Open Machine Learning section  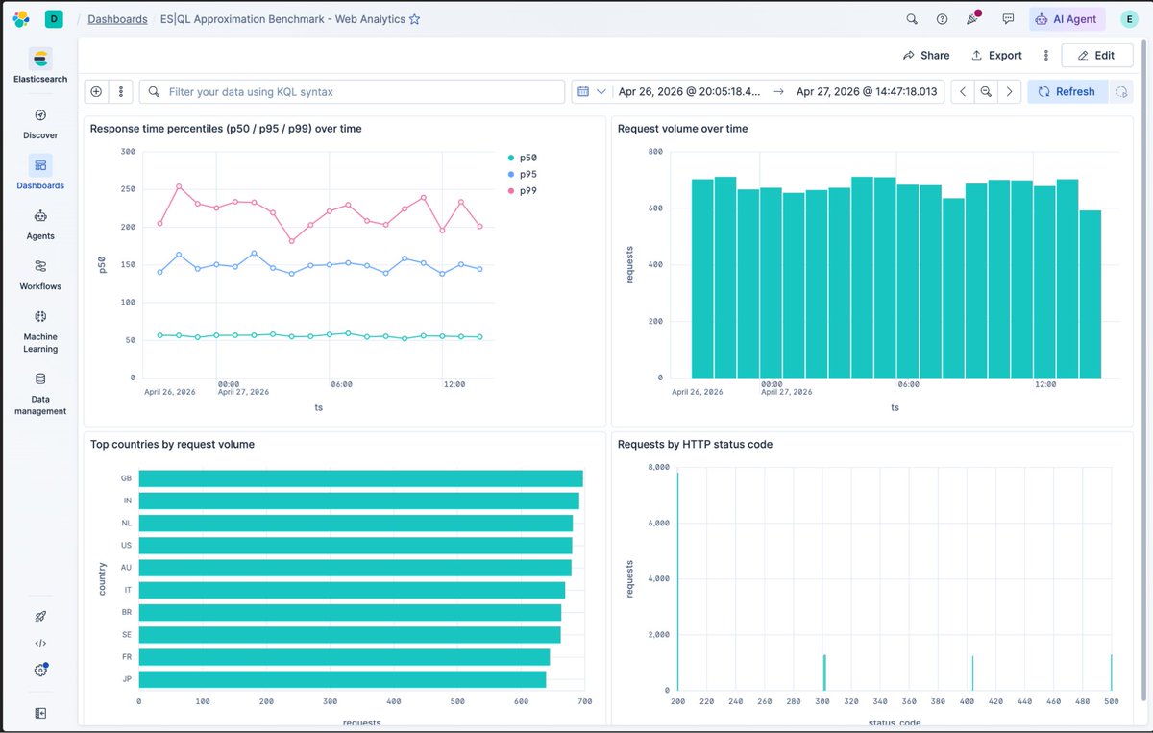pyautogui.click(x=40, y=330)
